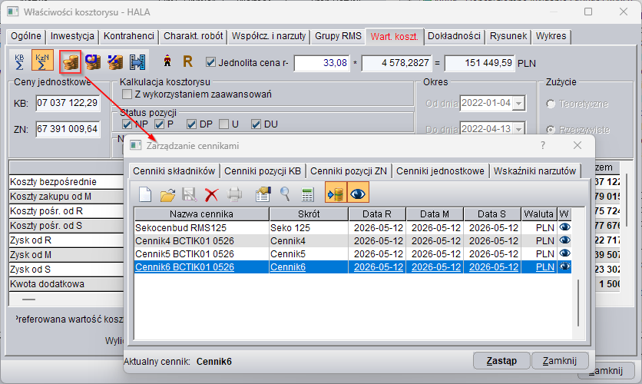Viewport: 642px width, 384px height.
Task: Select the Sekocenbud RMS125 row
Action: click(353, 227)
